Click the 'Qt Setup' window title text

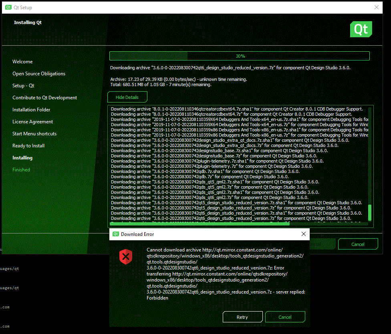(x=23, y=8)
